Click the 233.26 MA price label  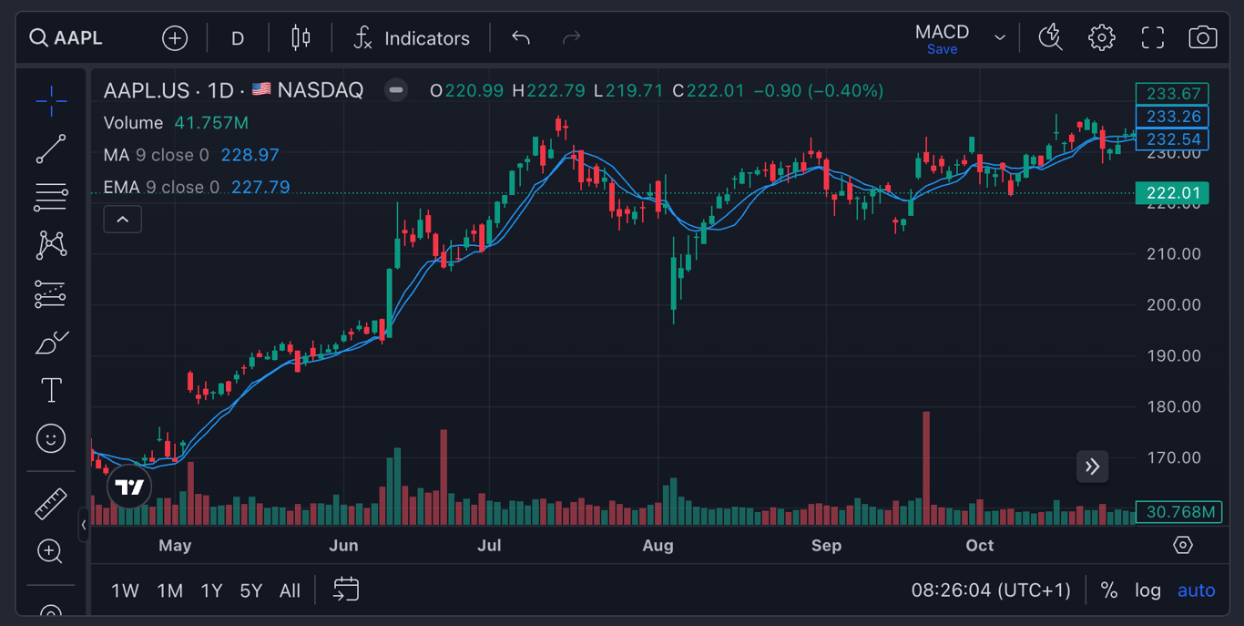point(1173,117)
